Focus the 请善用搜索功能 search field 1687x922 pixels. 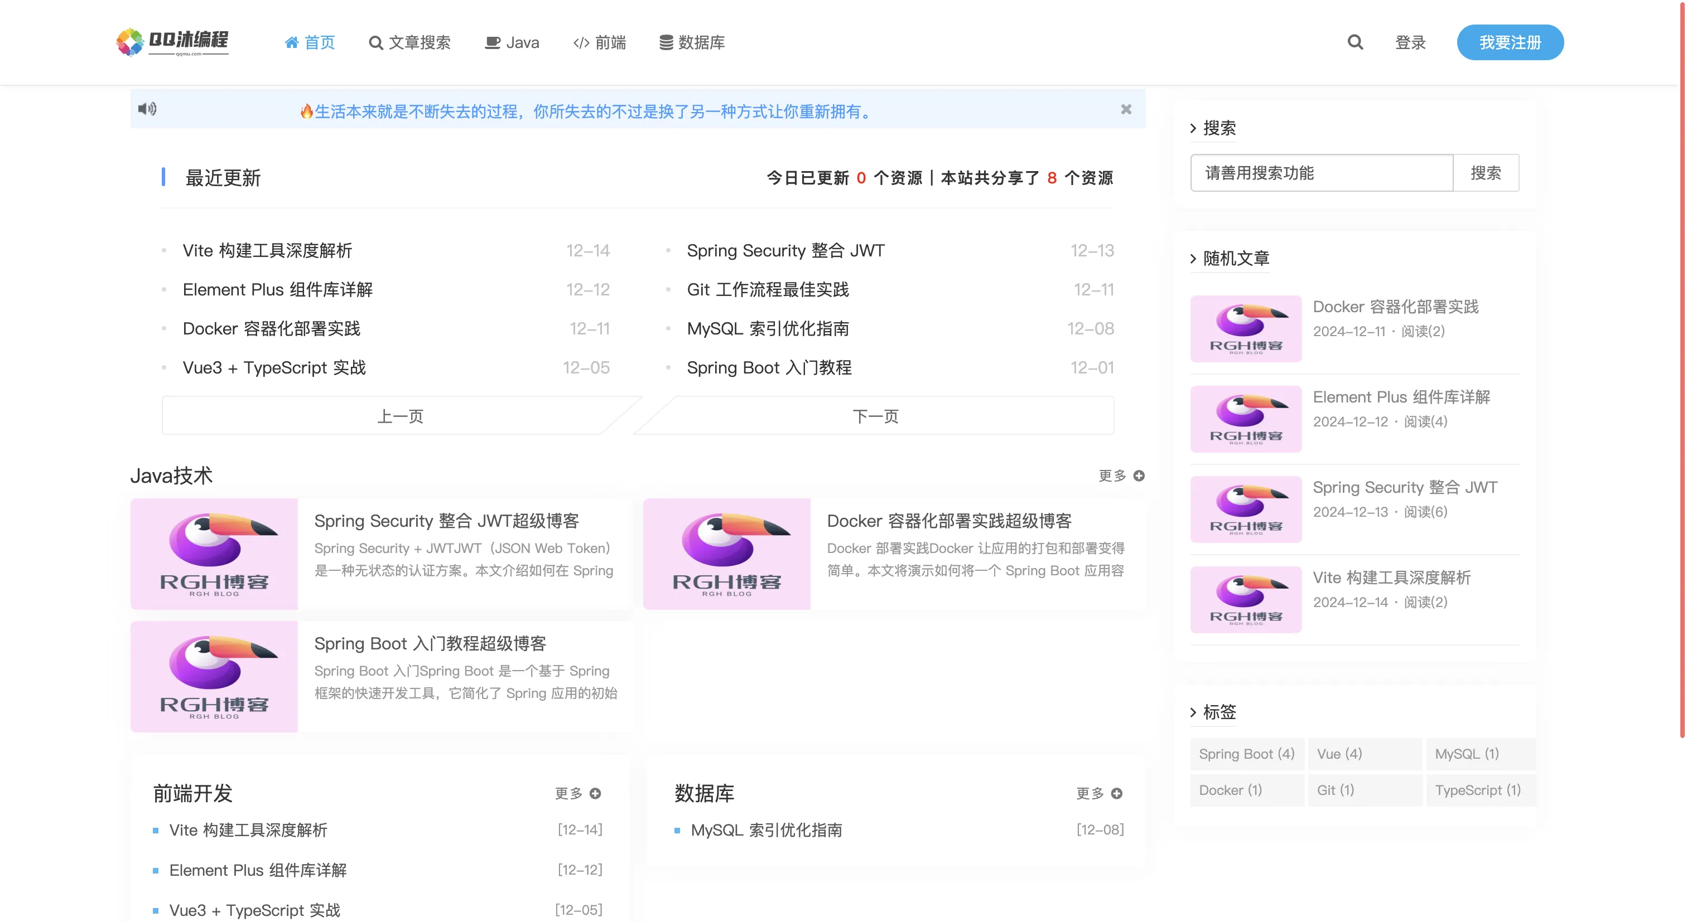point(1321,173)
